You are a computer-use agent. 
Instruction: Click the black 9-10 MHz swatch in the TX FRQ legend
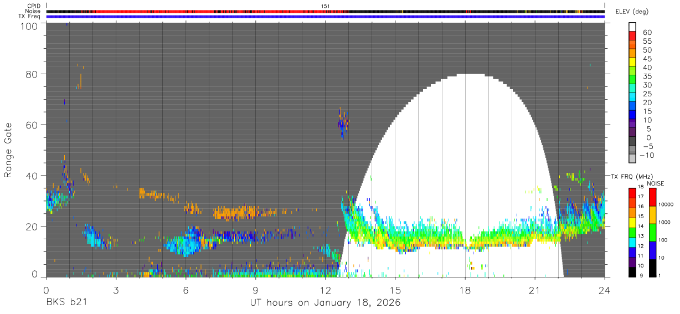click(632, 271)
